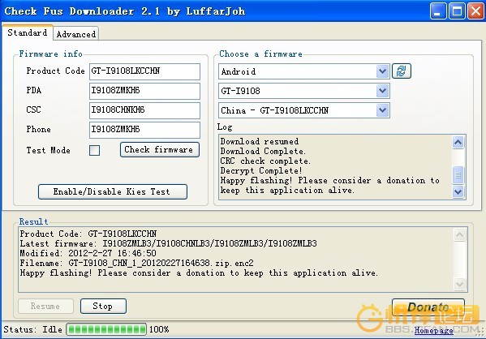
Task: Click the Log scrollbar up arrow
Action: [458, 142]
